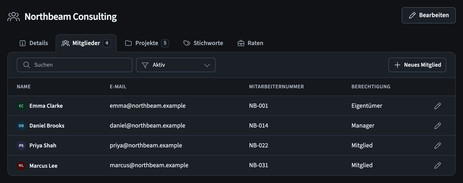
Task: Click Marcus Lee's ML avatar
Action: [x=21, y=165]
